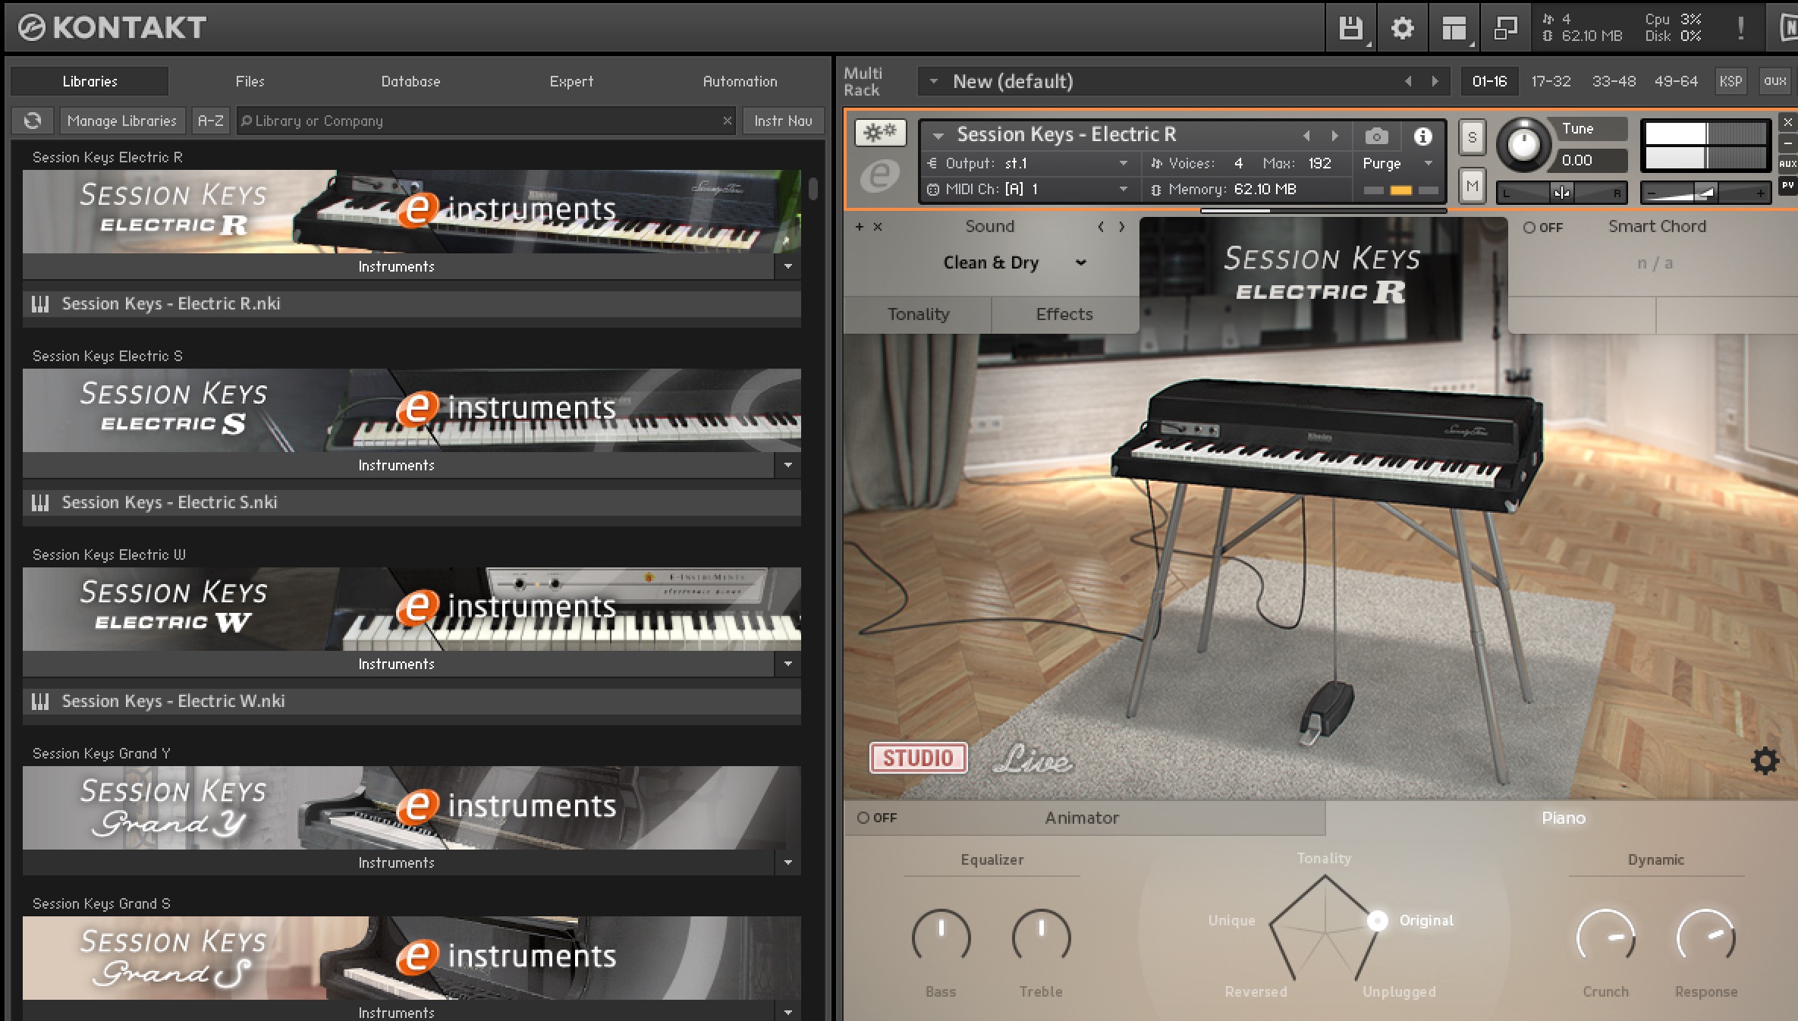
Task: Switch to Live mode
Action: (x=1033, y=759)
